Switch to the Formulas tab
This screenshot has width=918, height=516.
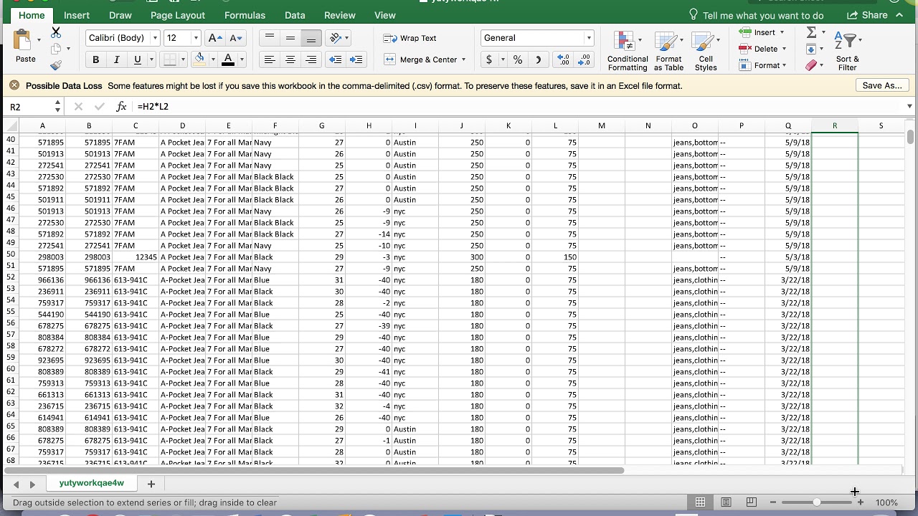pyautogui.click(x=245, y=15)
